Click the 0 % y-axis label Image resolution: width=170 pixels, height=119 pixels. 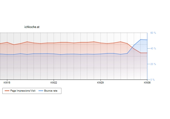coord(152,80)
